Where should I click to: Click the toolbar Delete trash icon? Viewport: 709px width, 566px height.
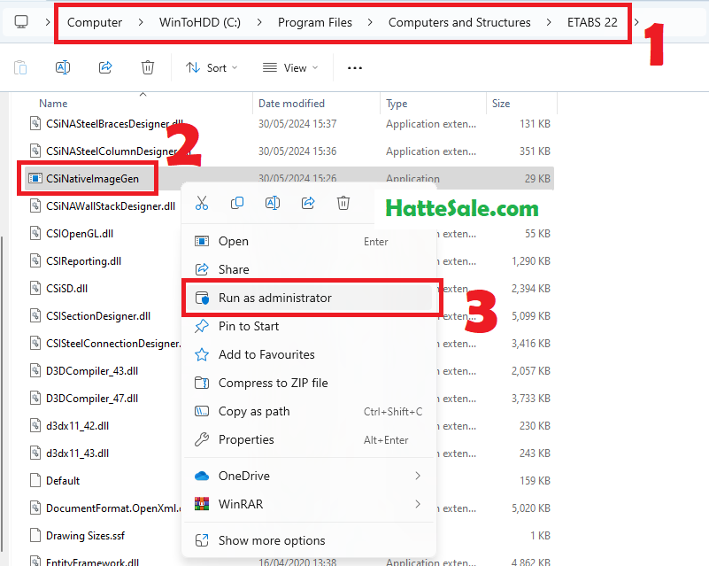click(x=148, y=67)
